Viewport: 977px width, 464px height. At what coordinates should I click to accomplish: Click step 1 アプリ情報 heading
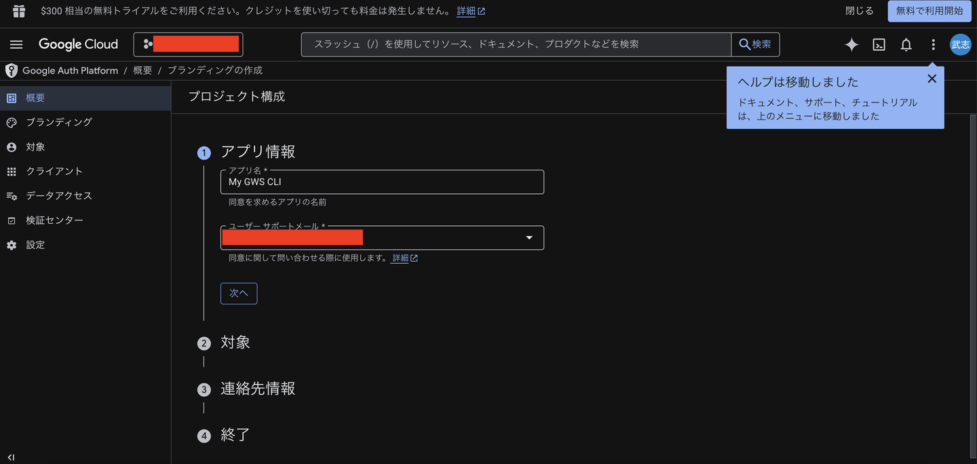tap(258, 152)
